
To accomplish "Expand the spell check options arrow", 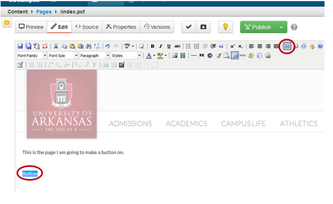I will 133,46.
